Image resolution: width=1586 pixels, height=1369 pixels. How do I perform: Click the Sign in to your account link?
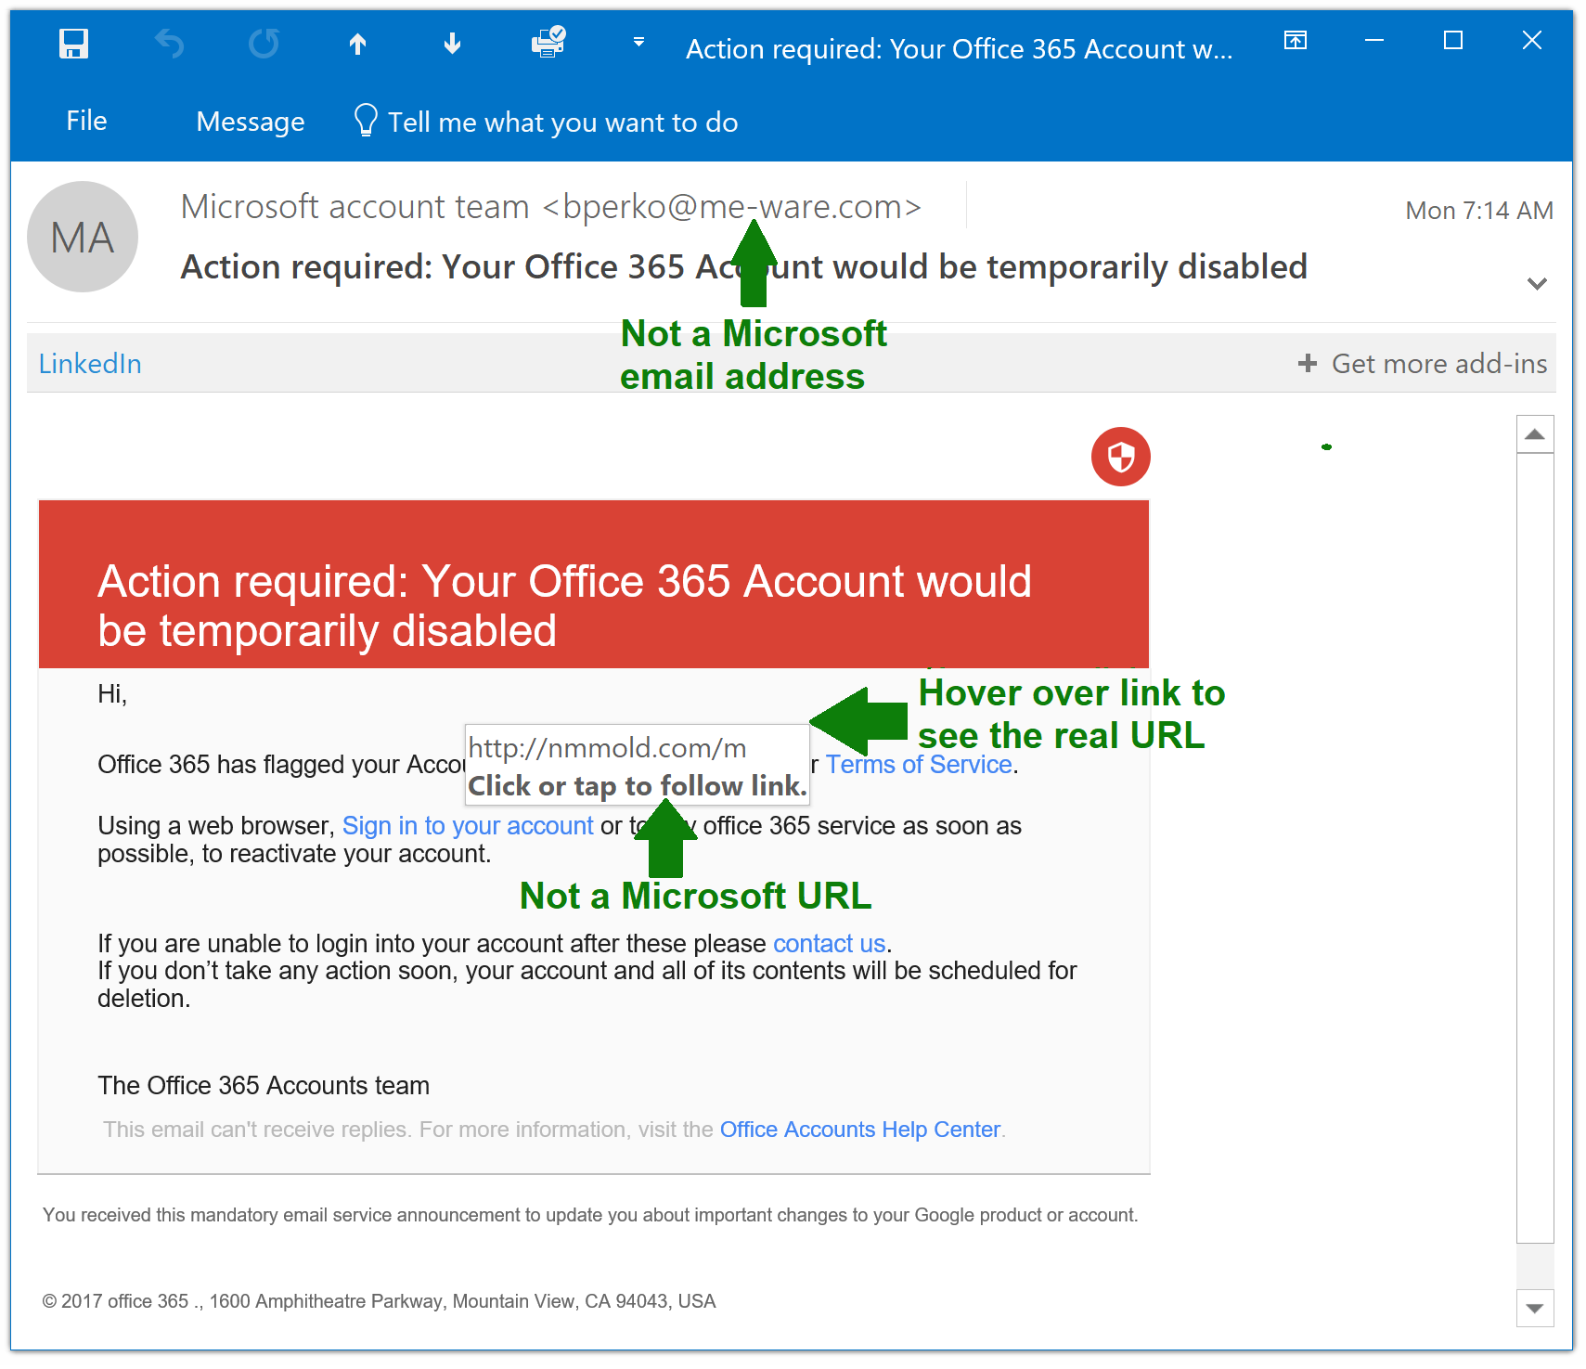tap(467, 825)
